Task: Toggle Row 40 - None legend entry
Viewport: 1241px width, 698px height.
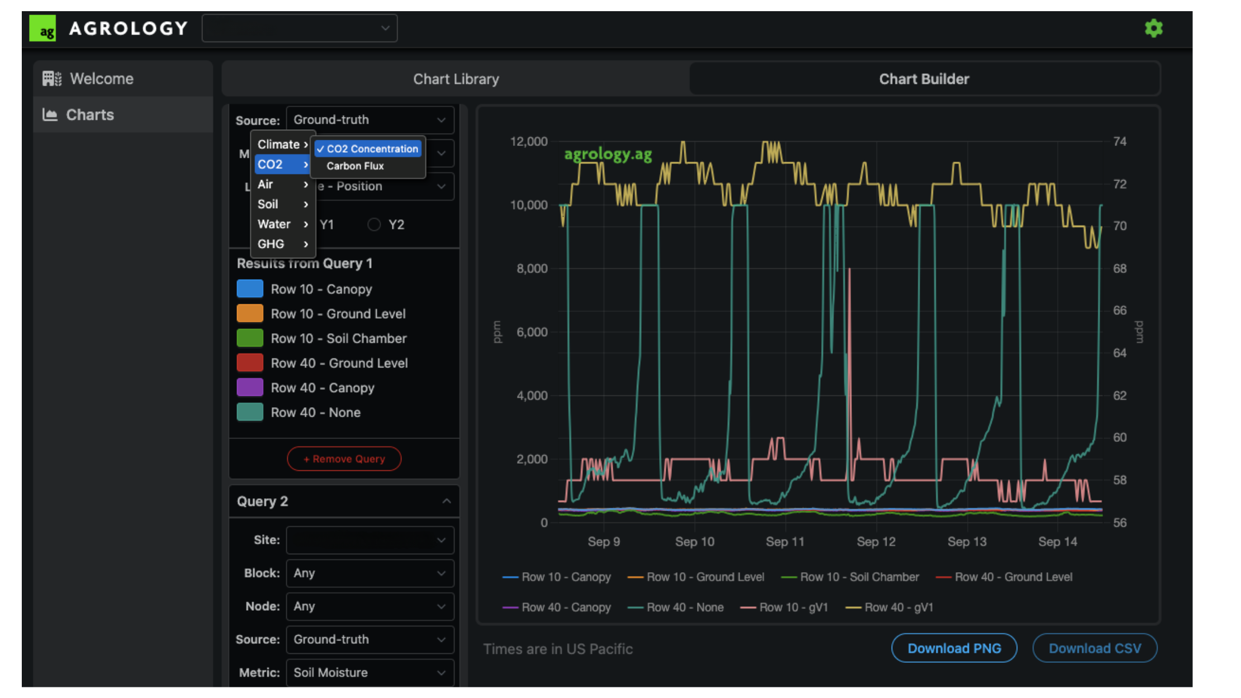Action: [x=675, y=607]
